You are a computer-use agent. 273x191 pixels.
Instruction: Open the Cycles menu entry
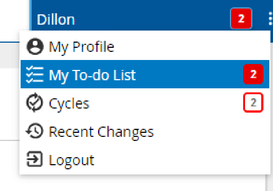(69, 103)
